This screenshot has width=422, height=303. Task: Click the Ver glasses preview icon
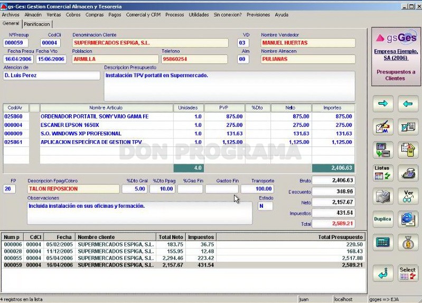(408, 196)
